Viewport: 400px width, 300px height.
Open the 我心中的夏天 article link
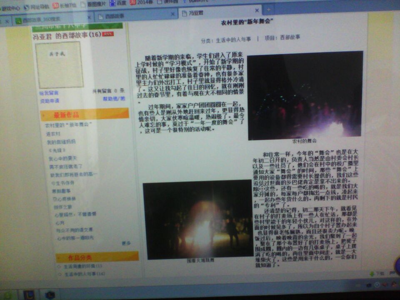click(63, 158)
